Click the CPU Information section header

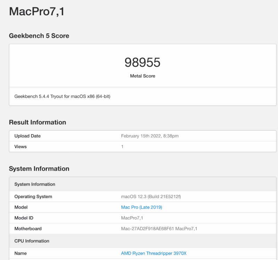pyautogui.click(x=31, y=241)
